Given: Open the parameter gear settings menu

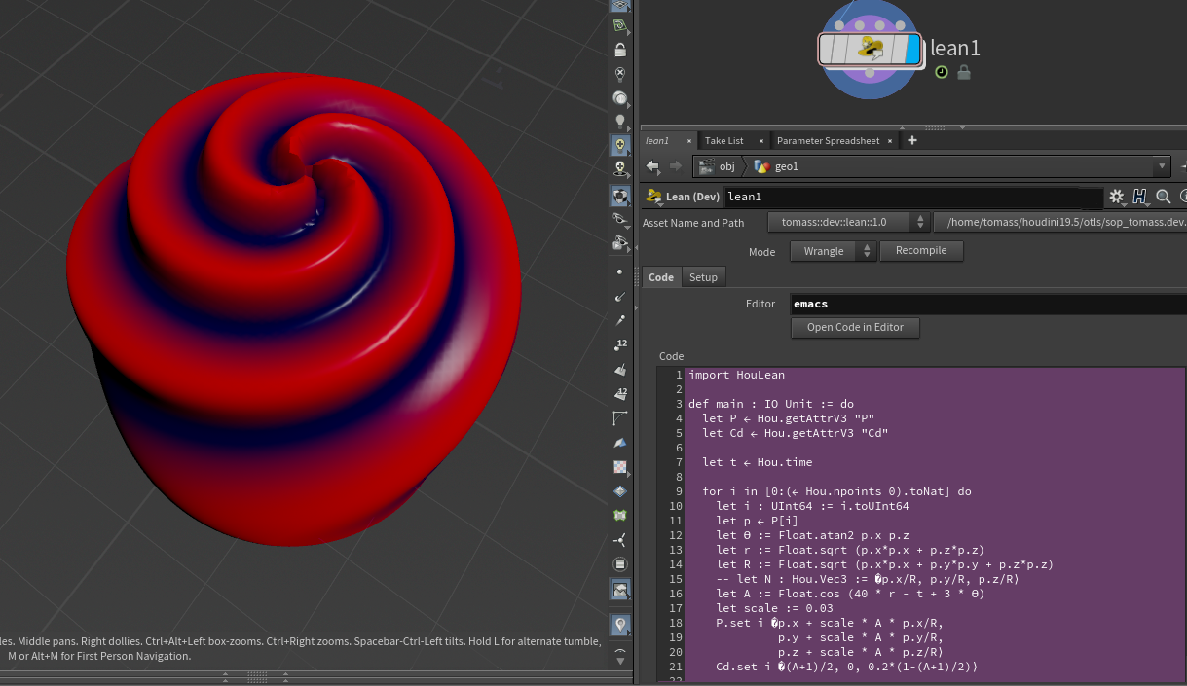Looking at the screenshot, I should pos(1117,197).
